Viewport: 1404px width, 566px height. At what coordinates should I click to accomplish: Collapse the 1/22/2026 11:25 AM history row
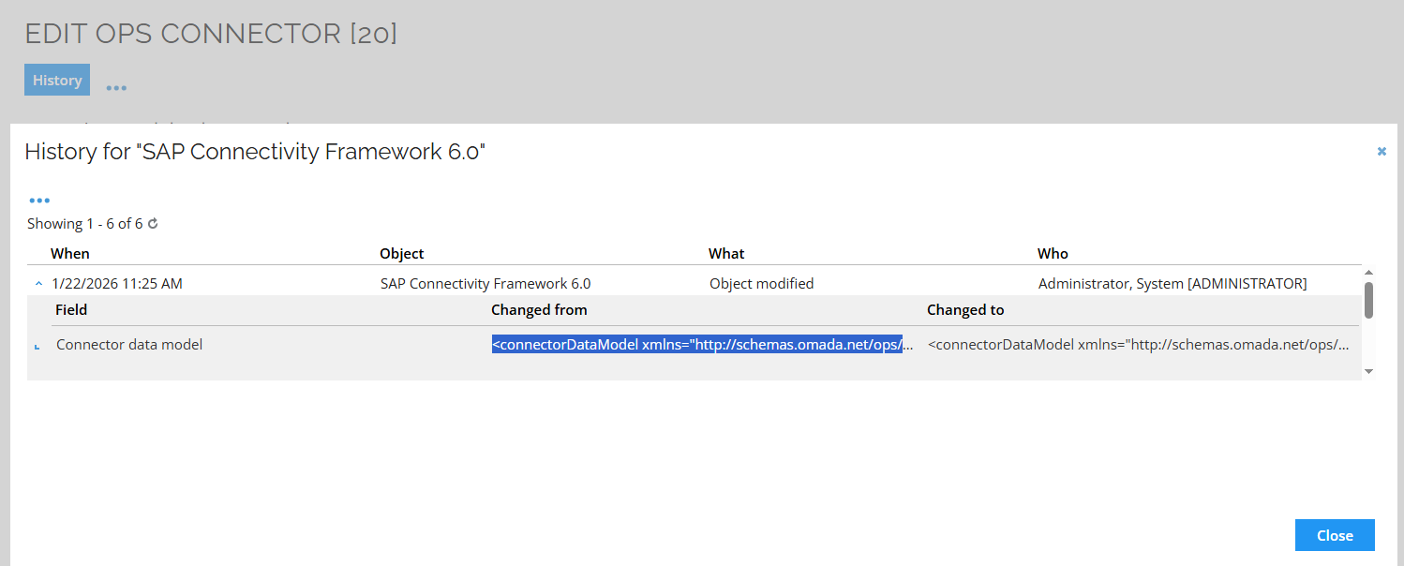(38, 283)
